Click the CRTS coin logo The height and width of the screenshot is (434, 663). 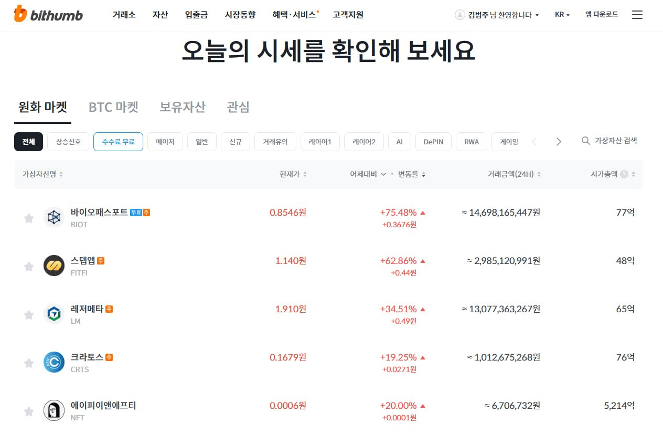(54, 362)
